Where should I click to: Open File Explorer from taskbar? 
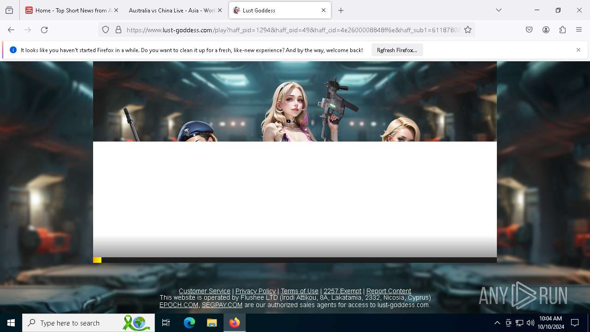[x=212, y=323]
